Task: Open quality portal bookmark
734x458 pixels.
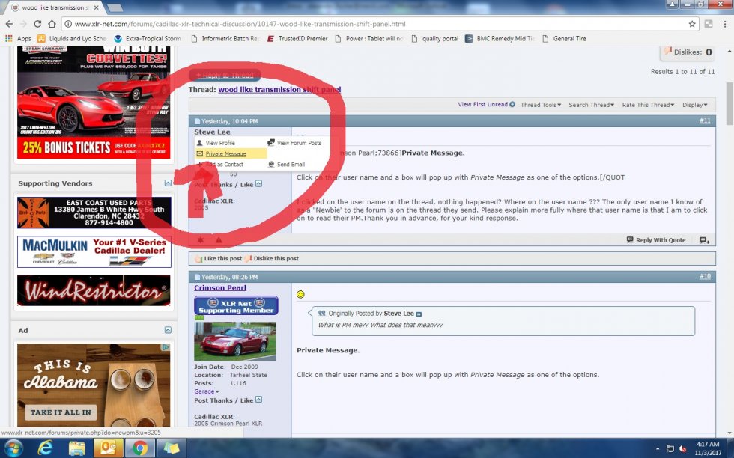Action: point(435,39)
